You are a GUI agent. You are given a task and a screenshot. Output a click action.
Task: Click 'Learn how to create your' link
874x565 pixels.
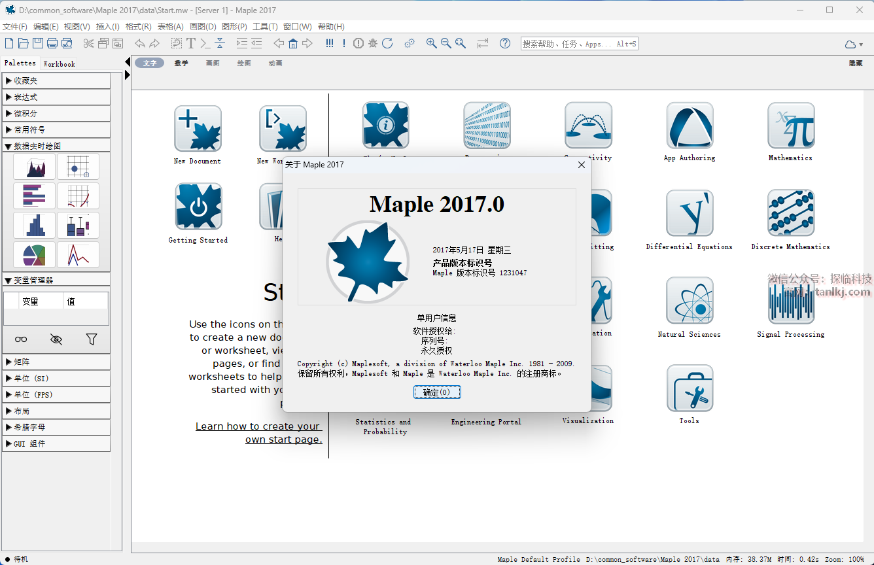coord(258,426)
